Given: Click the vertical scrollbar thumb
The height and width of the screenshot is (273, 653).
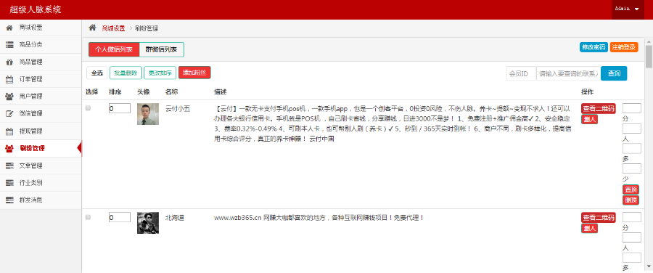Looking at the screenshot, I should pos(649,56).
